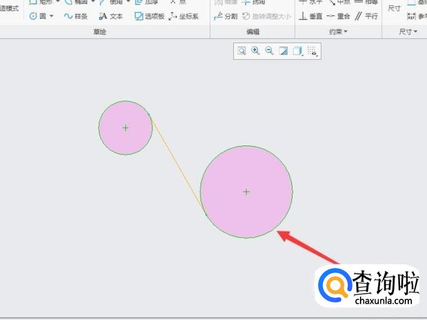Screen dimensions: 427x320
Task: Click the Zoom Out magnifier icon
Action: click(269, 51)
